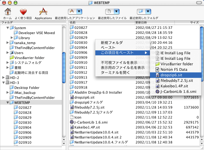The height and width of the screenshot is (150, 204).
Task: Click folder tree scroll up arrow
Action: point(64,140)
